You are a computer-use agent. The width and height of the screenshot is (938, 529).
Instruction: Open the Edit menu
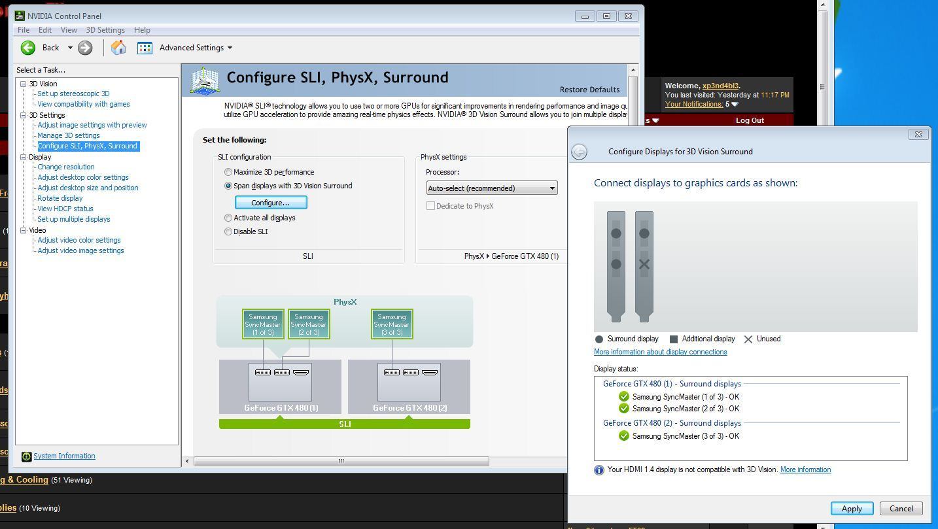(x=45, y=30)
